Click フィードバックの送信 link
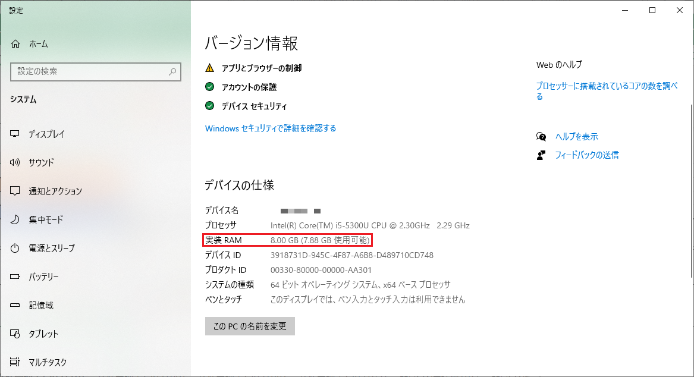Screen dimensions: 694x377 coord(586,155)
